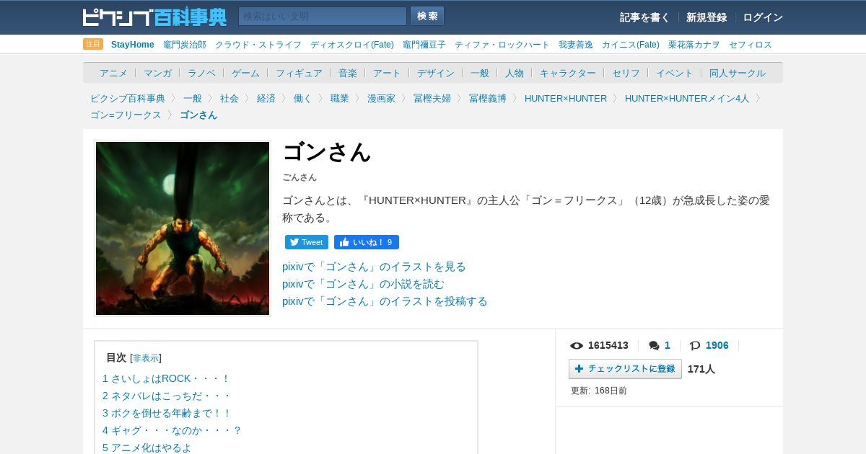The height and width of the screenshot is (454, 866).
Task: Go to 冨樫義博 breadcrumb
Action: pyautogui.click(x=488, y=99)
